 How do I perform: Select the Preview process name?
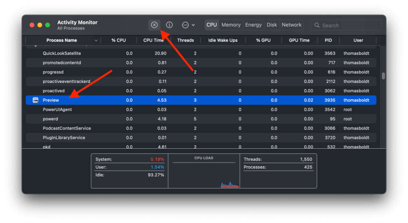click(x=51, y=100)
